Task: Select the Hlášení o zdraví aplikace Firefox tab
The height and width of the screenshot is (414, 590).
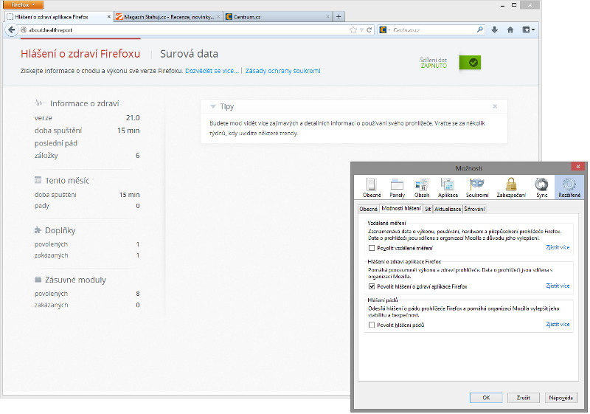Action: click(x=58, y=17)
